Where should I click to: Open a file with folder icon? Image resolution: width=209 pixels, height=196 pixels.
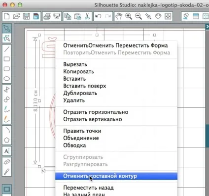point(16,16)
